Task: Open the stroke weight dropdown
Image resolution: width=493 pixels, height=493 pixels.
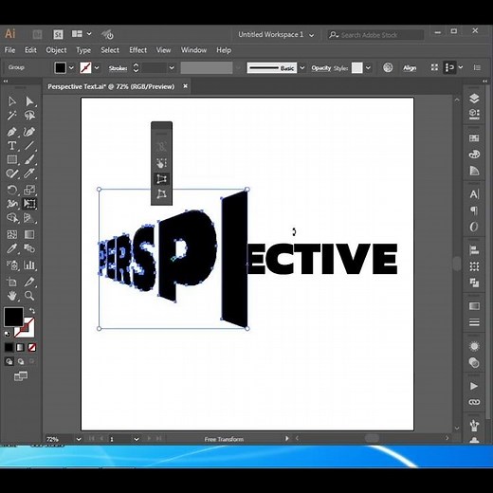Action: (x=172, y=67)
